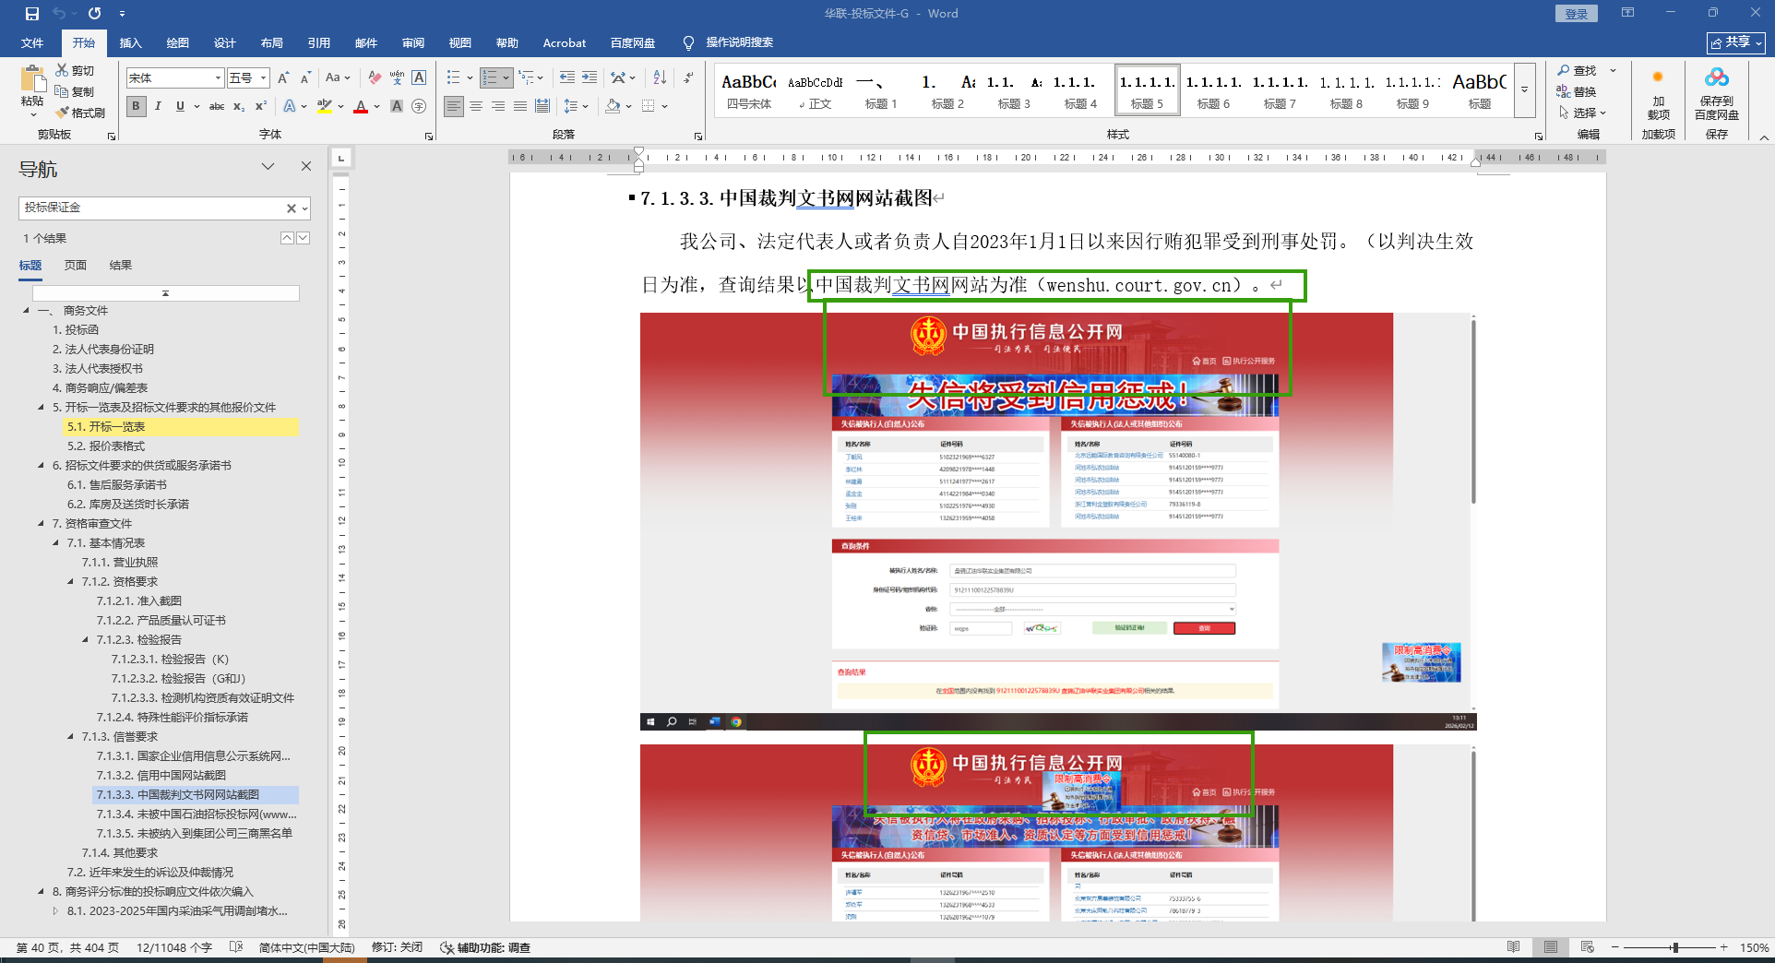Click the 共享 share button
Viewport: 1775px width, 963px height.
click(1736, 42)
